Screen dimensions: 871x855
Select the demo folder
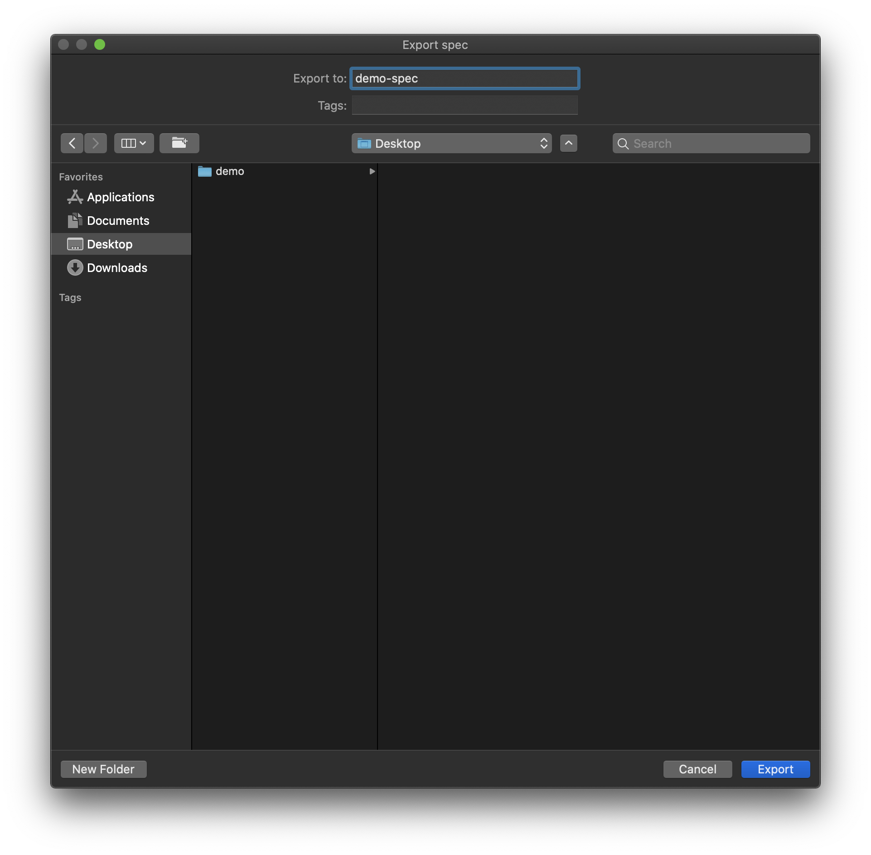pyautogui.click(x=230, y=171)
